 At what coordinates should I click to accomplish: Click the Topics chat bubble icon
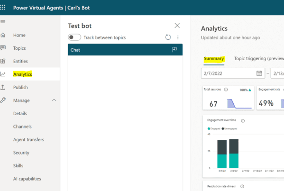[3, 48]
